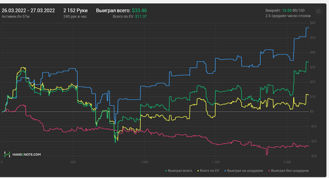Toggle the green 'Выиграл всего' legend entry

[179, 171]
